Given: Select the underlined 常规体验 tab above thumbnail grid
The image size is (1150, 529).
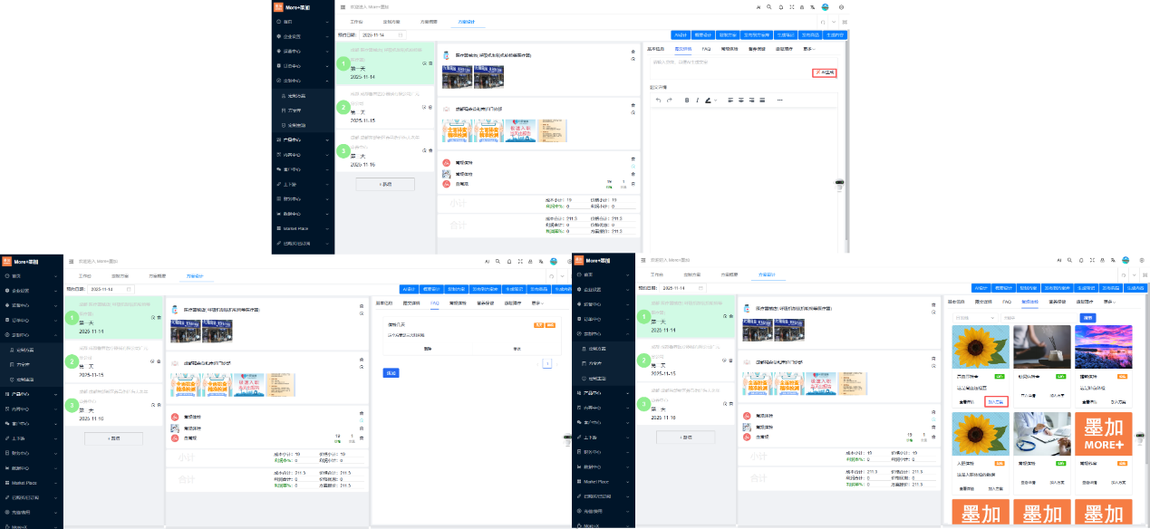Looking at the screenshot, I should click(x=1029, y=302).
